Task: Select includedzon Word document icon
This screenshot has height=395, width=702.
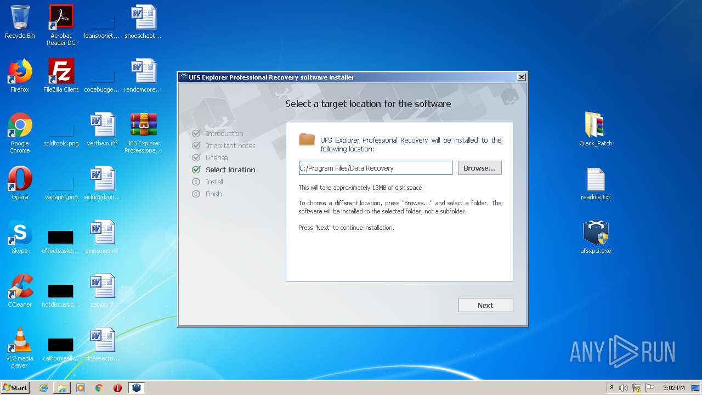Action: click(102, 183)
